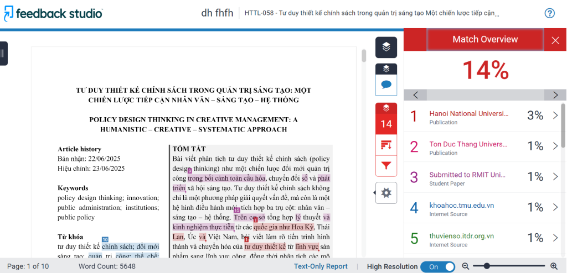Click the Page: 1 of 10 indicator
Viewport: 567px width, 273px height.
tap(28, 266)
